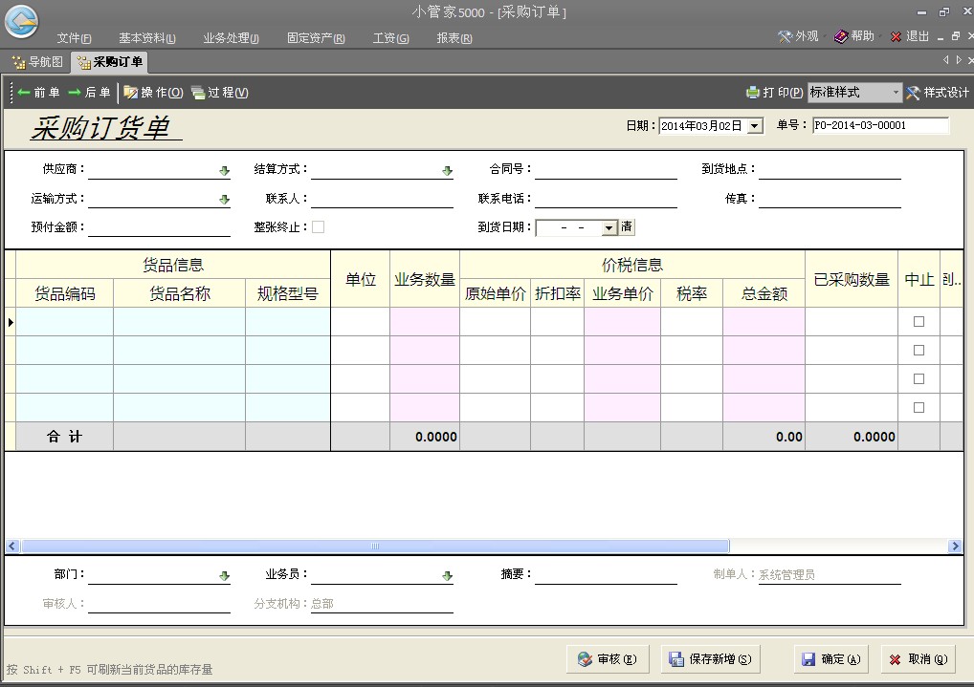Check 中止 box in first table row
The width and height of the screenshot is (974, 687).
coord(919,321)
